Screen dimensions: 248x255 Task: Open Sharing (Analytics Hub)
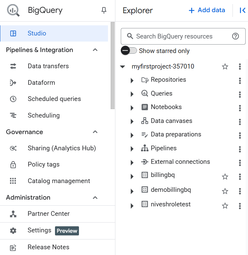61,148
